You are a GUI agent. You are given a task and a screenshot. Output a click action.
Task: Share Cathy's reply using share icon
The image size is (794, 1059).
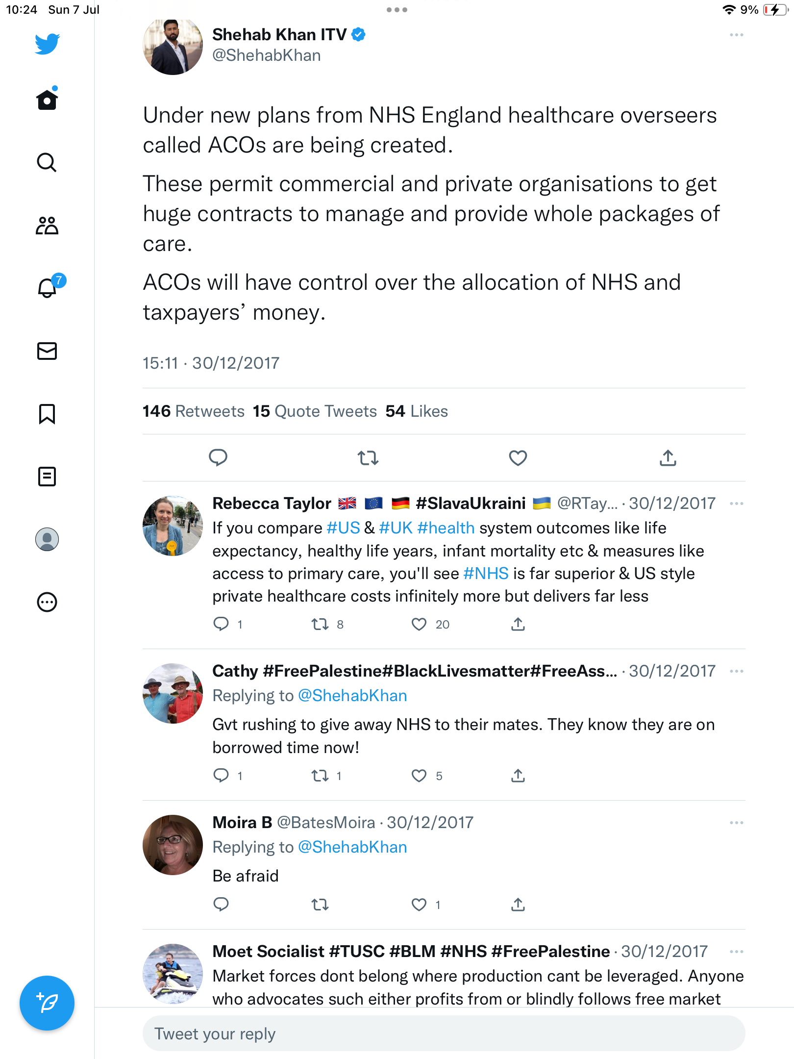tap(518, 776)
